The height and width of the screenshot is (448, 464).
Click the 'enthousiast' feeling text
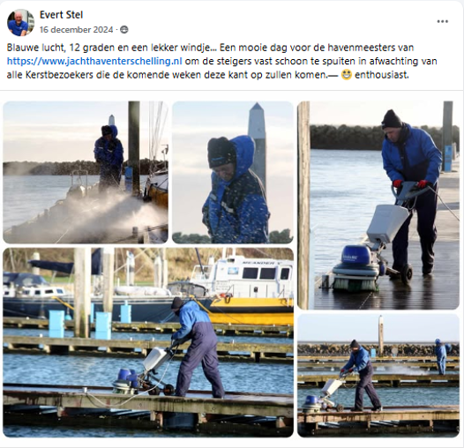tap(382, 75)
